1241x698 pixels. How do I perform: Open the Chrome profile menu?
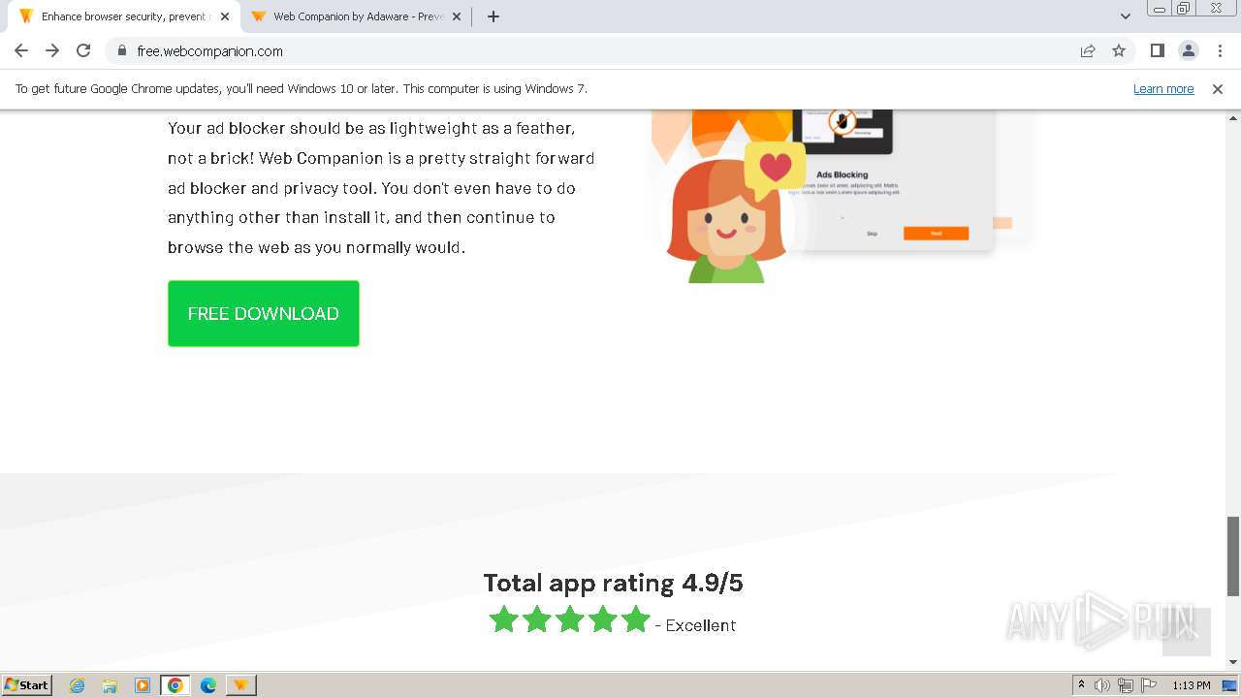[1188, 50]
